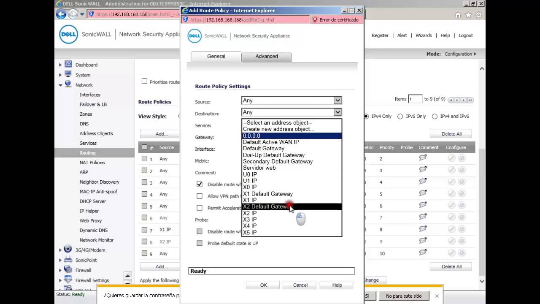Click the browser forward arrow button
Image resolution: width=540 pixels, height=304 pixels.
point(73,14)
